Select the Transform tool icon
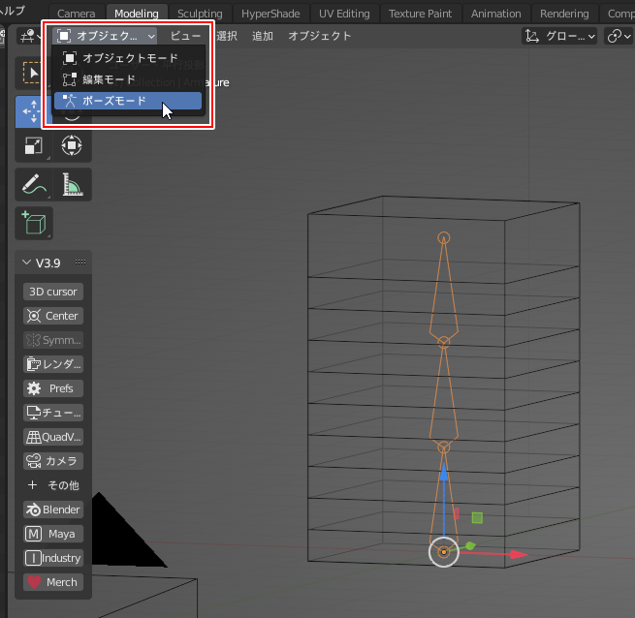This screenshot has height=618, width=635. pyautogui.click(x=72, y=145)
